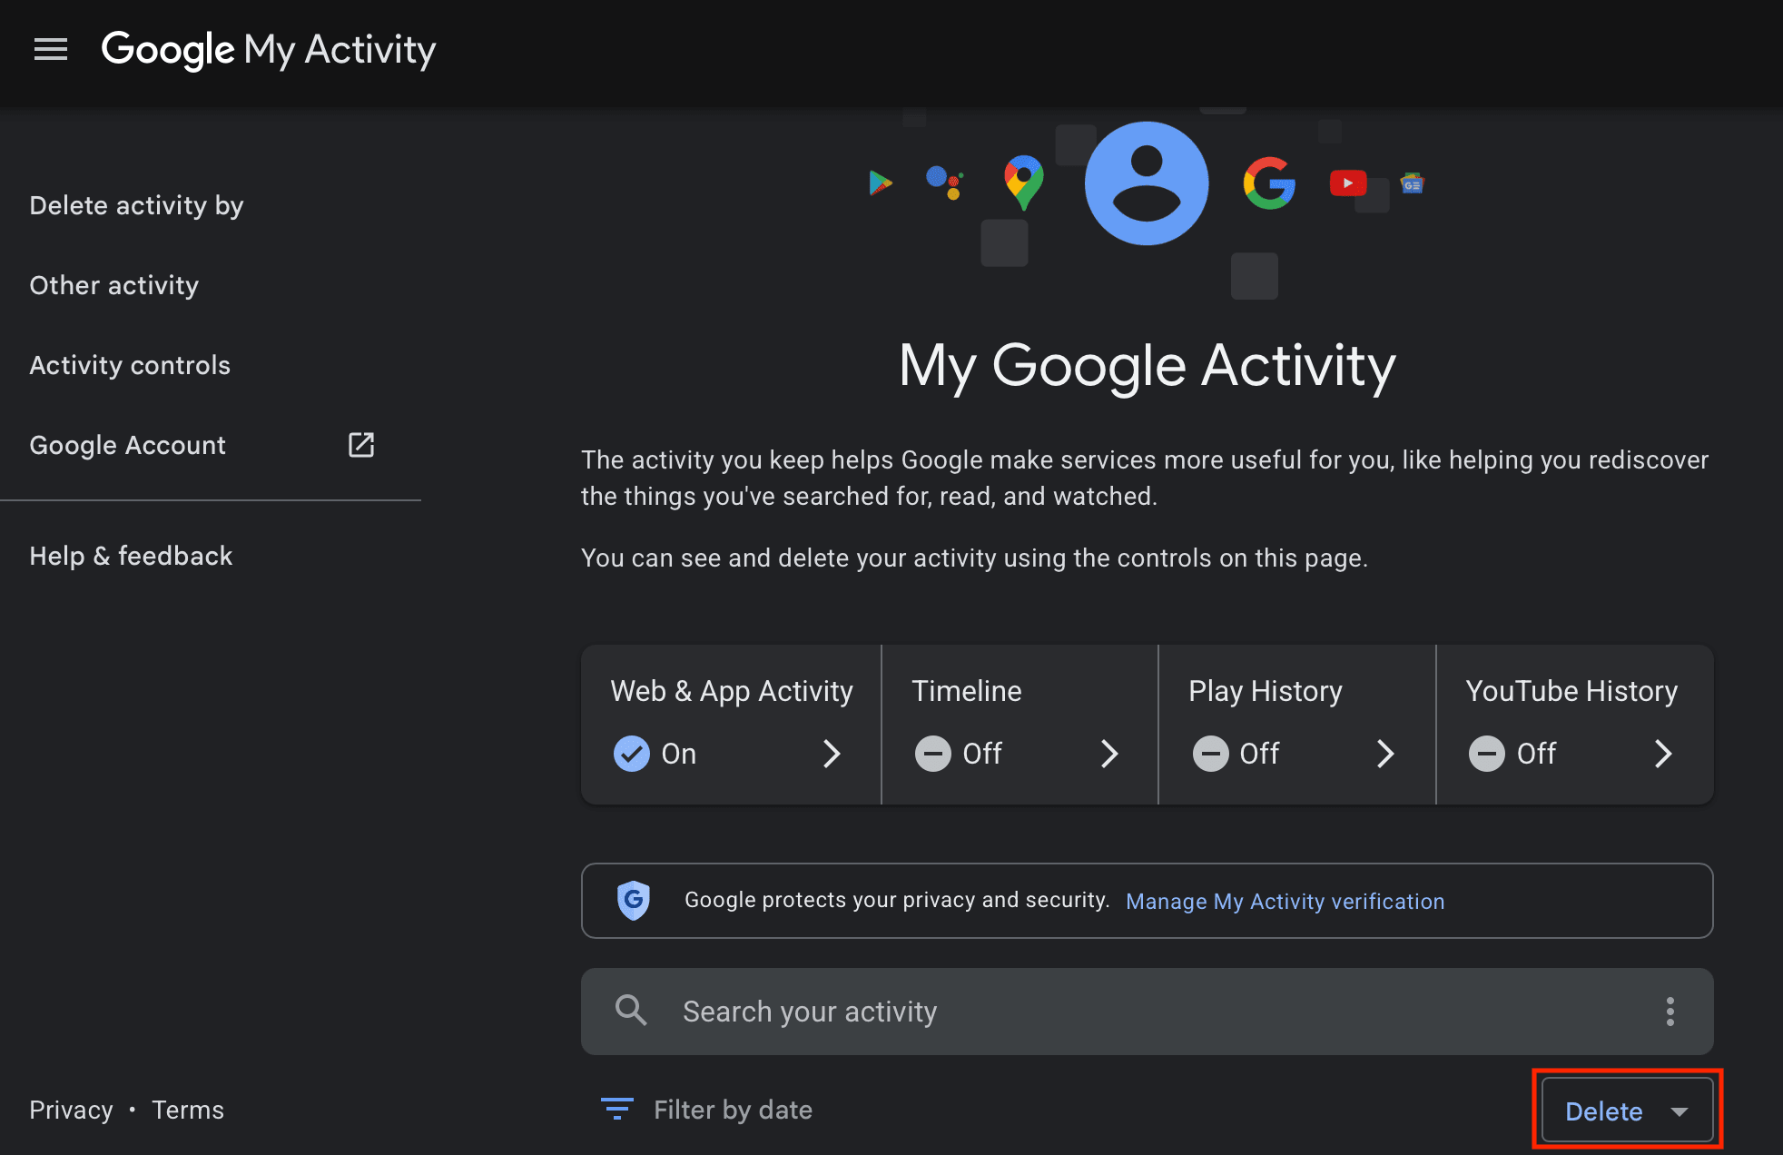The height and width of the screenshot is (1155, 1783).
Task: Click the Google Play icon in header illustration
Action: click(x=880, y=183)
